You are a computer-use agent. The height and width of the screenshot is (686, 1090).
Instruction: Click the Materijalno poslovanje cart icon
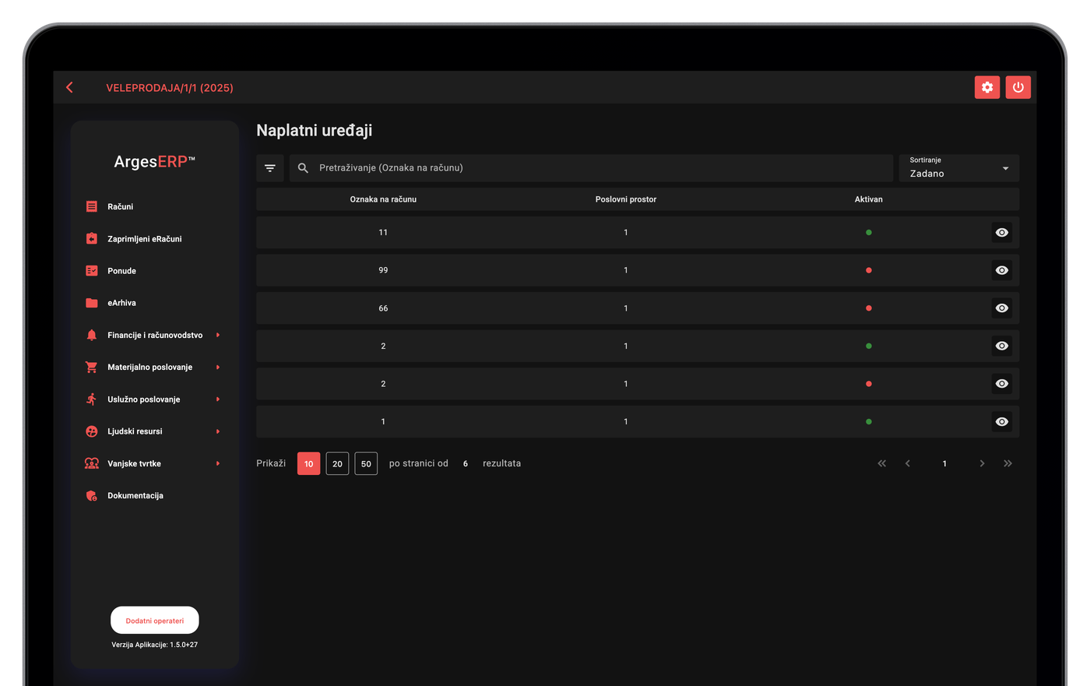(92, 367)
